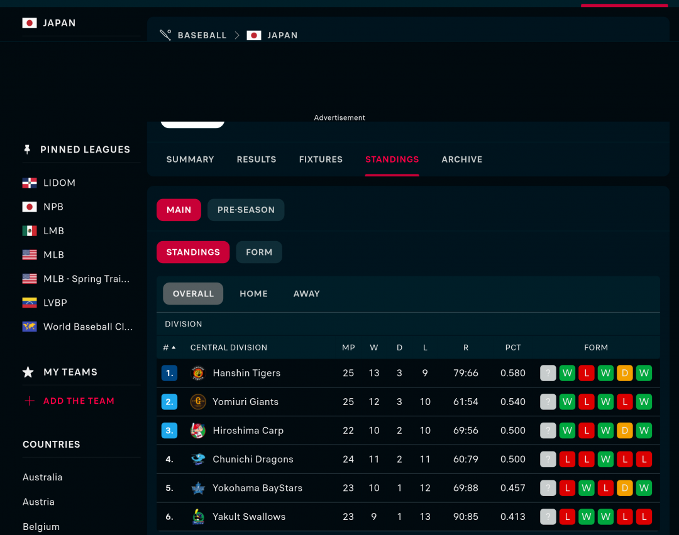The image size is (679, 535).
Task: Click the Japan flag in sidebar header
Action: [x=30, y=23]
